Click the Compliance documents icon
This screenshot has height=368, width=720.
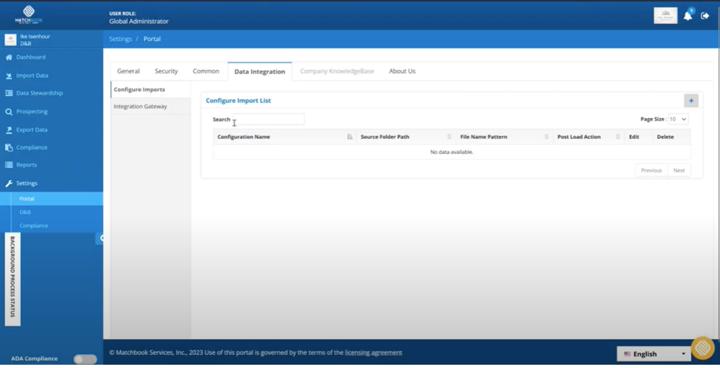point(9,147)
